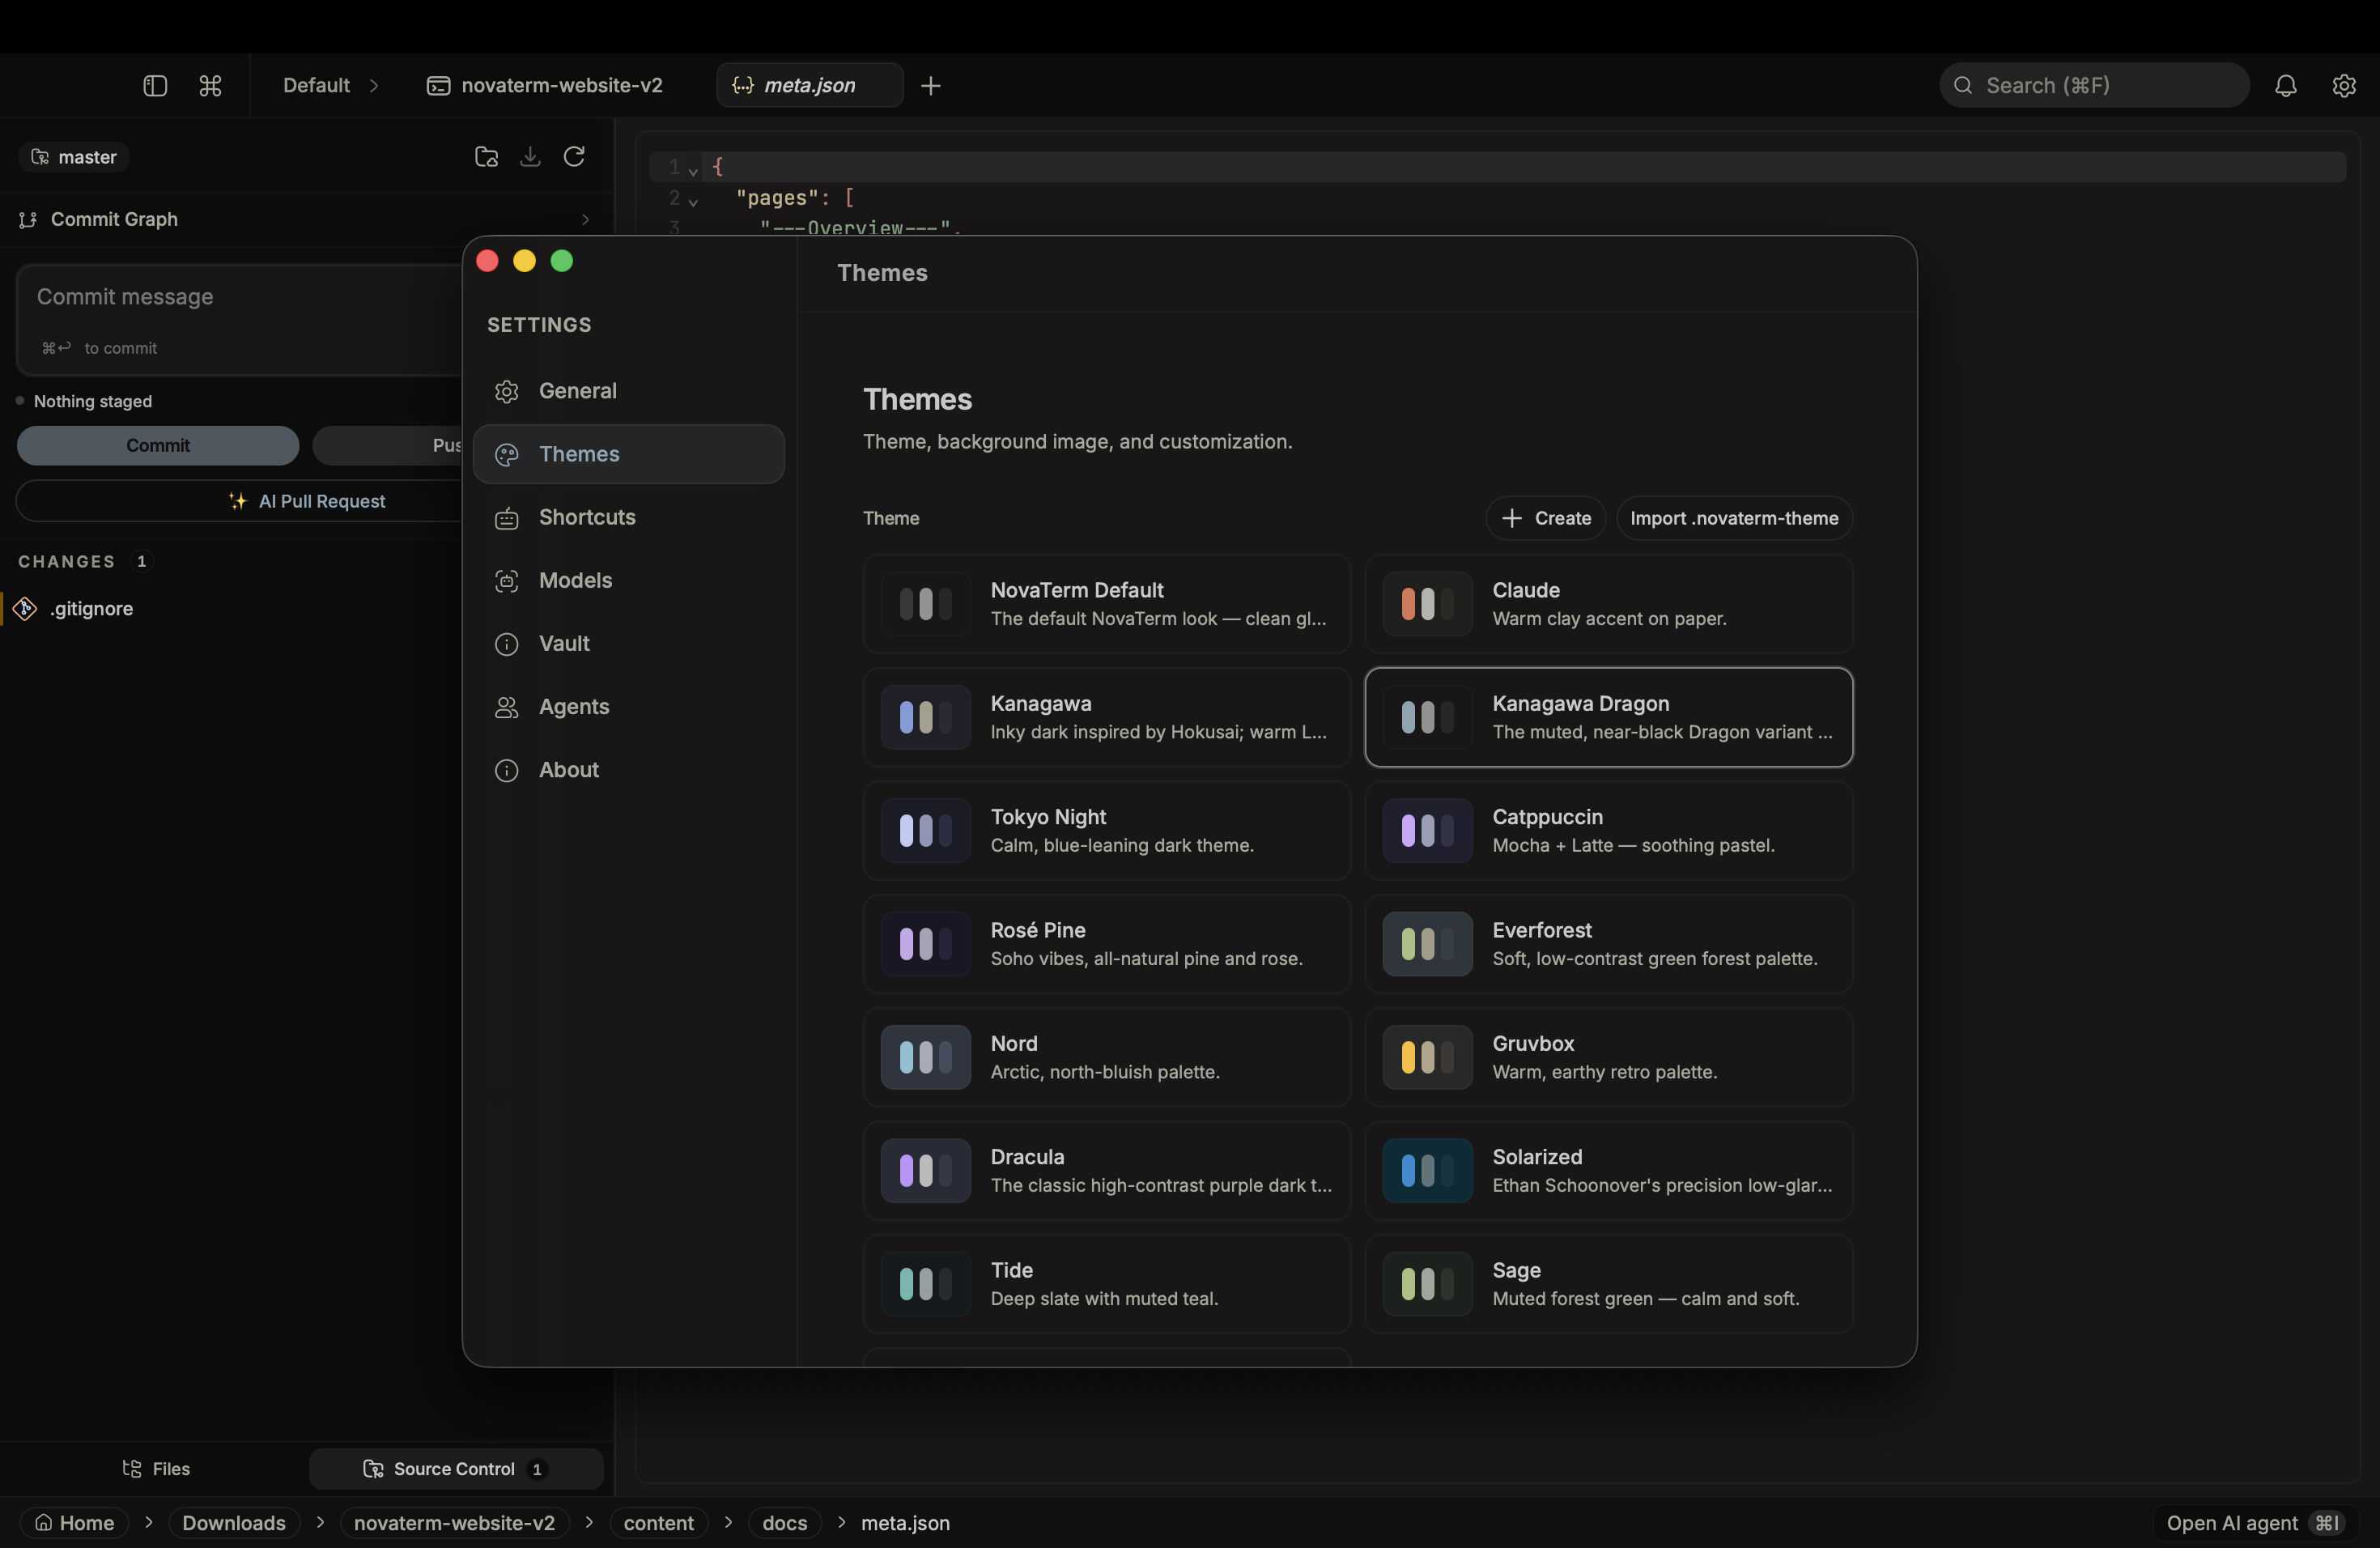This screenshot has width=2380, height=1548.
Task: Choose the Kanagawa theme card
Action: tap(1107, 717)
